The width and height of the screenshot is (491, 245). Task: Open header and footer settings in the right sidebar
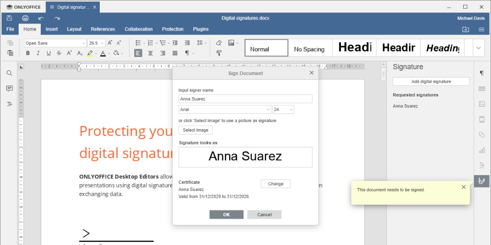point(481,119)
